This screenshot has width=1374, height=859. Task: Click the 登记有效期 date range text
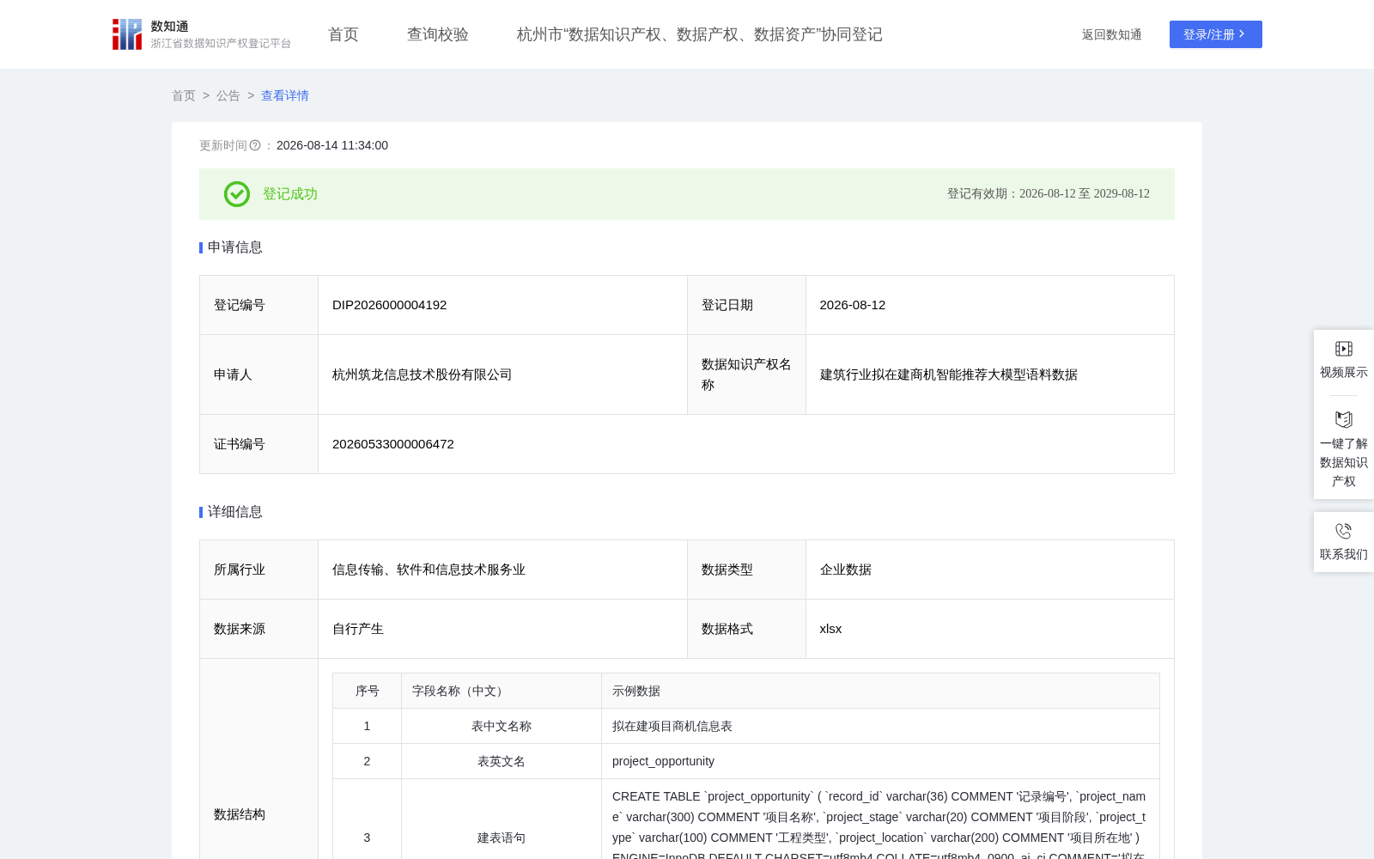1049,194
